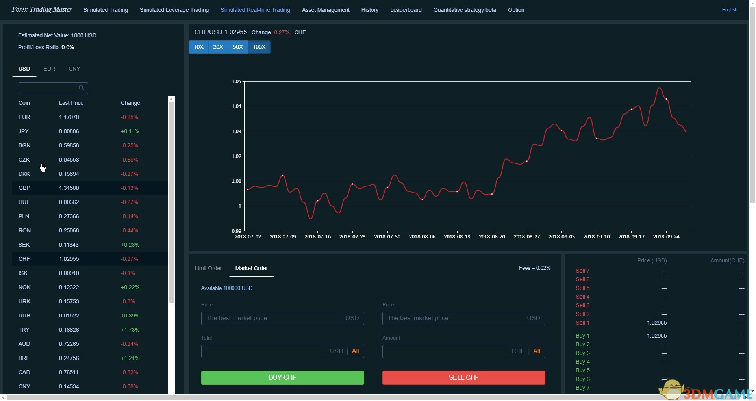Select the HRK row in coin list
This screenshot has height=401, width=756.
click(x=90, y=301)
